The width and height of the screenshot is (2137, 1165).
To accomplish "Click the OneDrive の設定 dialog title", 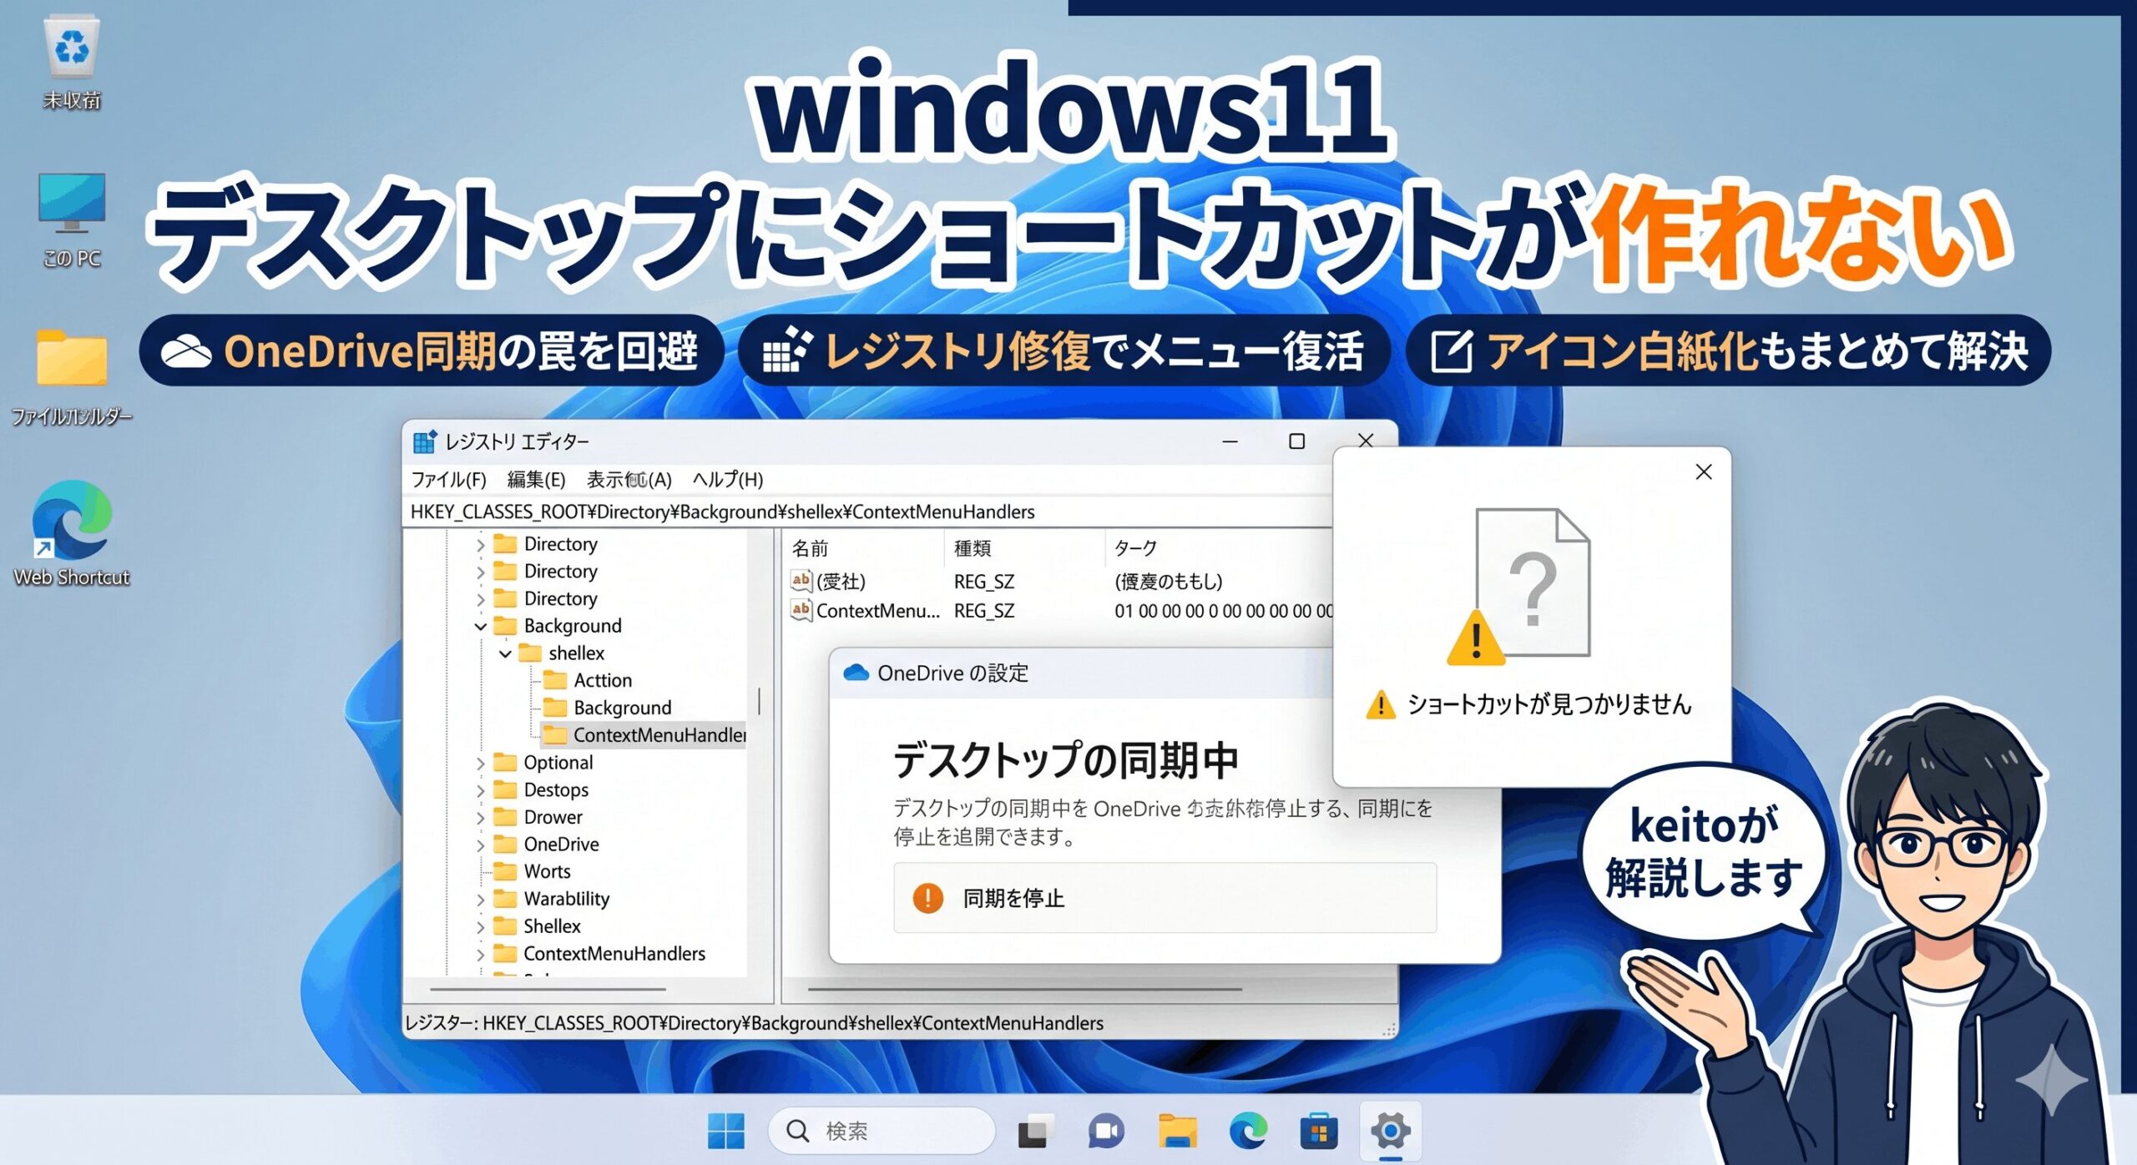I will click(x=952, y=673).
